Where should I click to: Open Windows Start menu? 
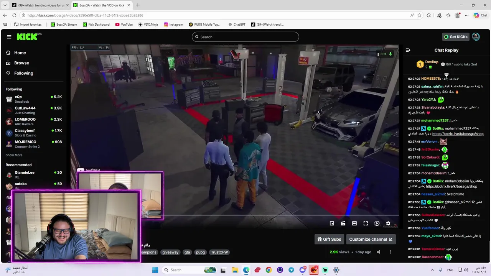[155, 270]
